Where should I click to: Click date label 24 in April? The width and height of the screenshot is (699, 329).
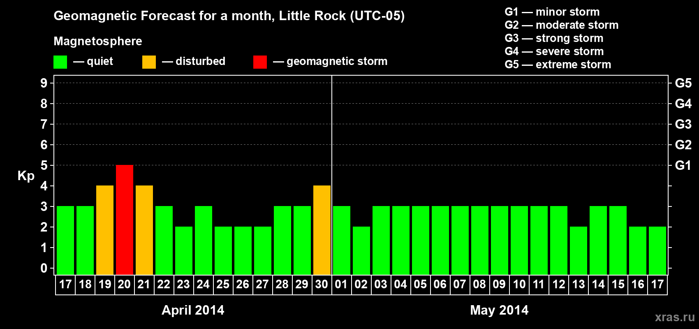click(x=203, y=285)
